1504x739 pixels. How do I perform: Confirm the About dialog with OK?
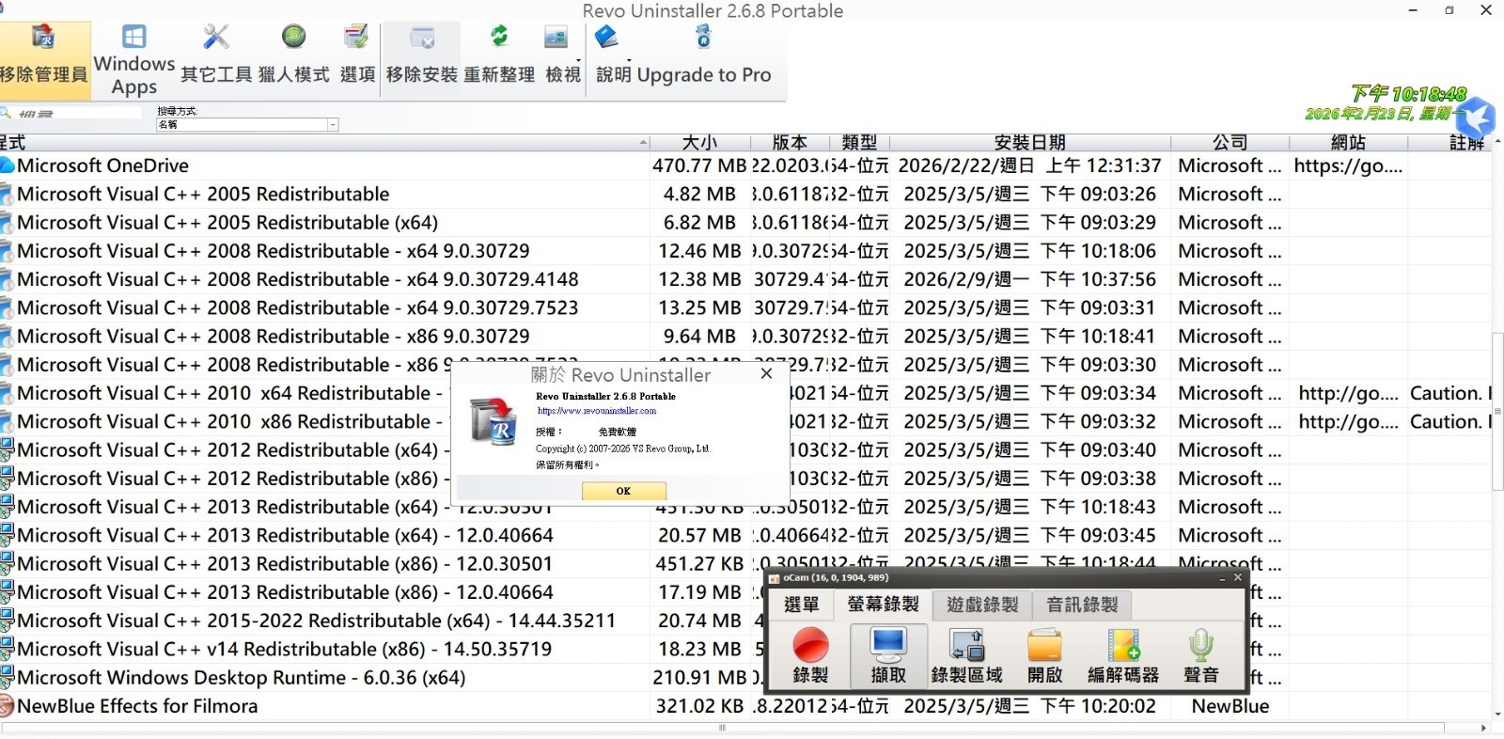coord(623,491)
